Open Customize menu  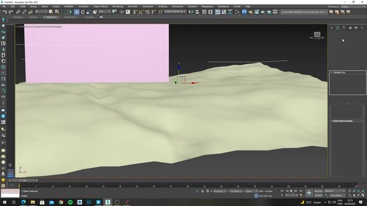coord(148,6)
